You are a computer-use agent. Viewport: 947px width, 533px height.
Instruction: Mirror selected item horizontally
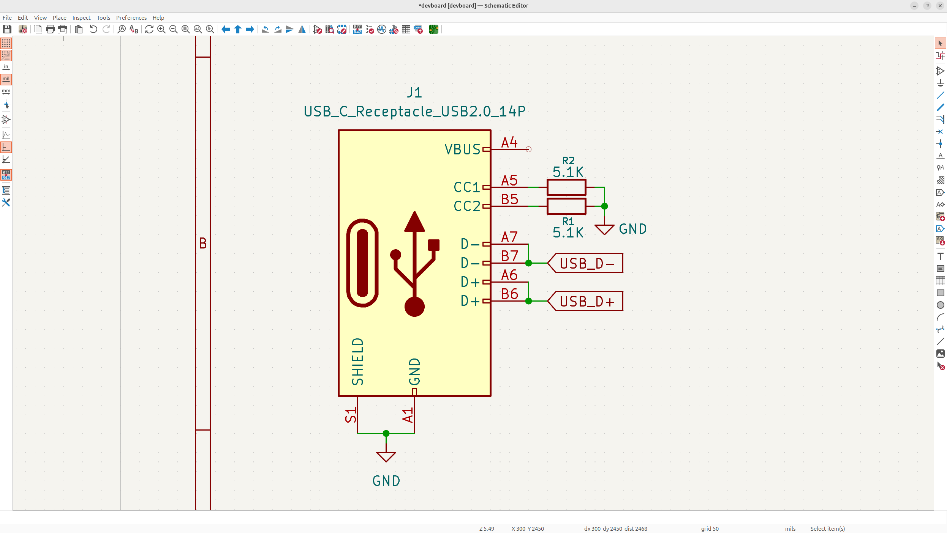(x=302, y=29)
